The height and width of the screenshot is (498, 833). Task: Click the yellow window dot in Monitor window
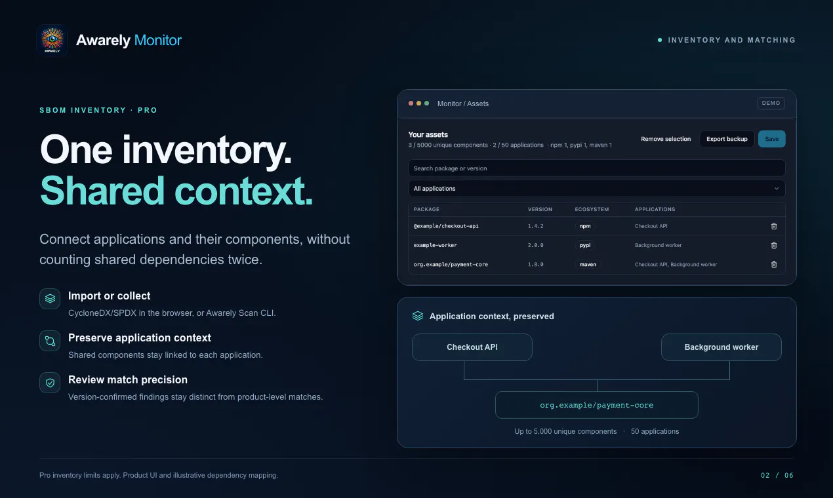(x=419, y=104)
